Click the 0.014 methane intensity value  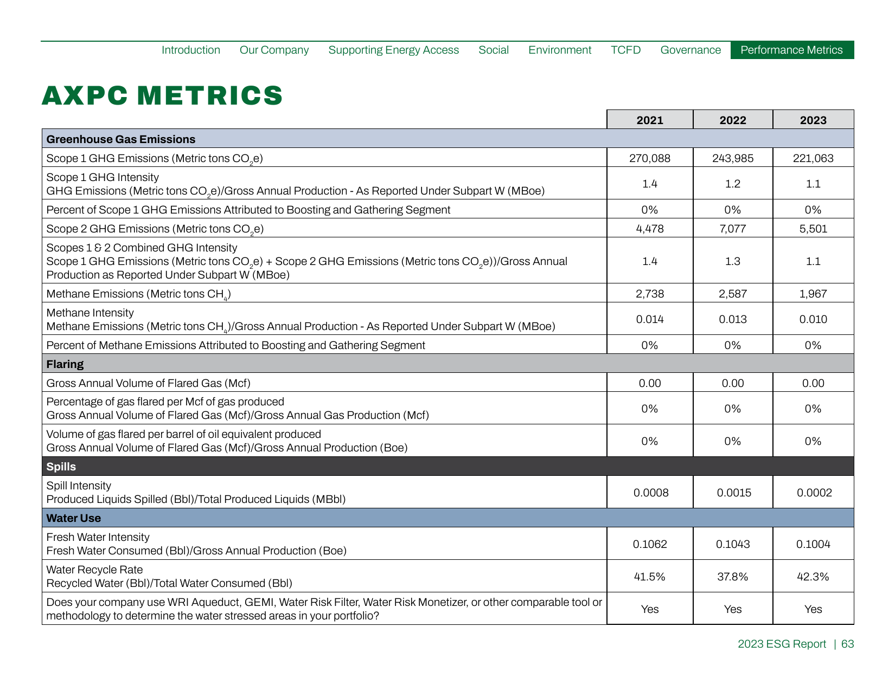(x=650, y=319)
